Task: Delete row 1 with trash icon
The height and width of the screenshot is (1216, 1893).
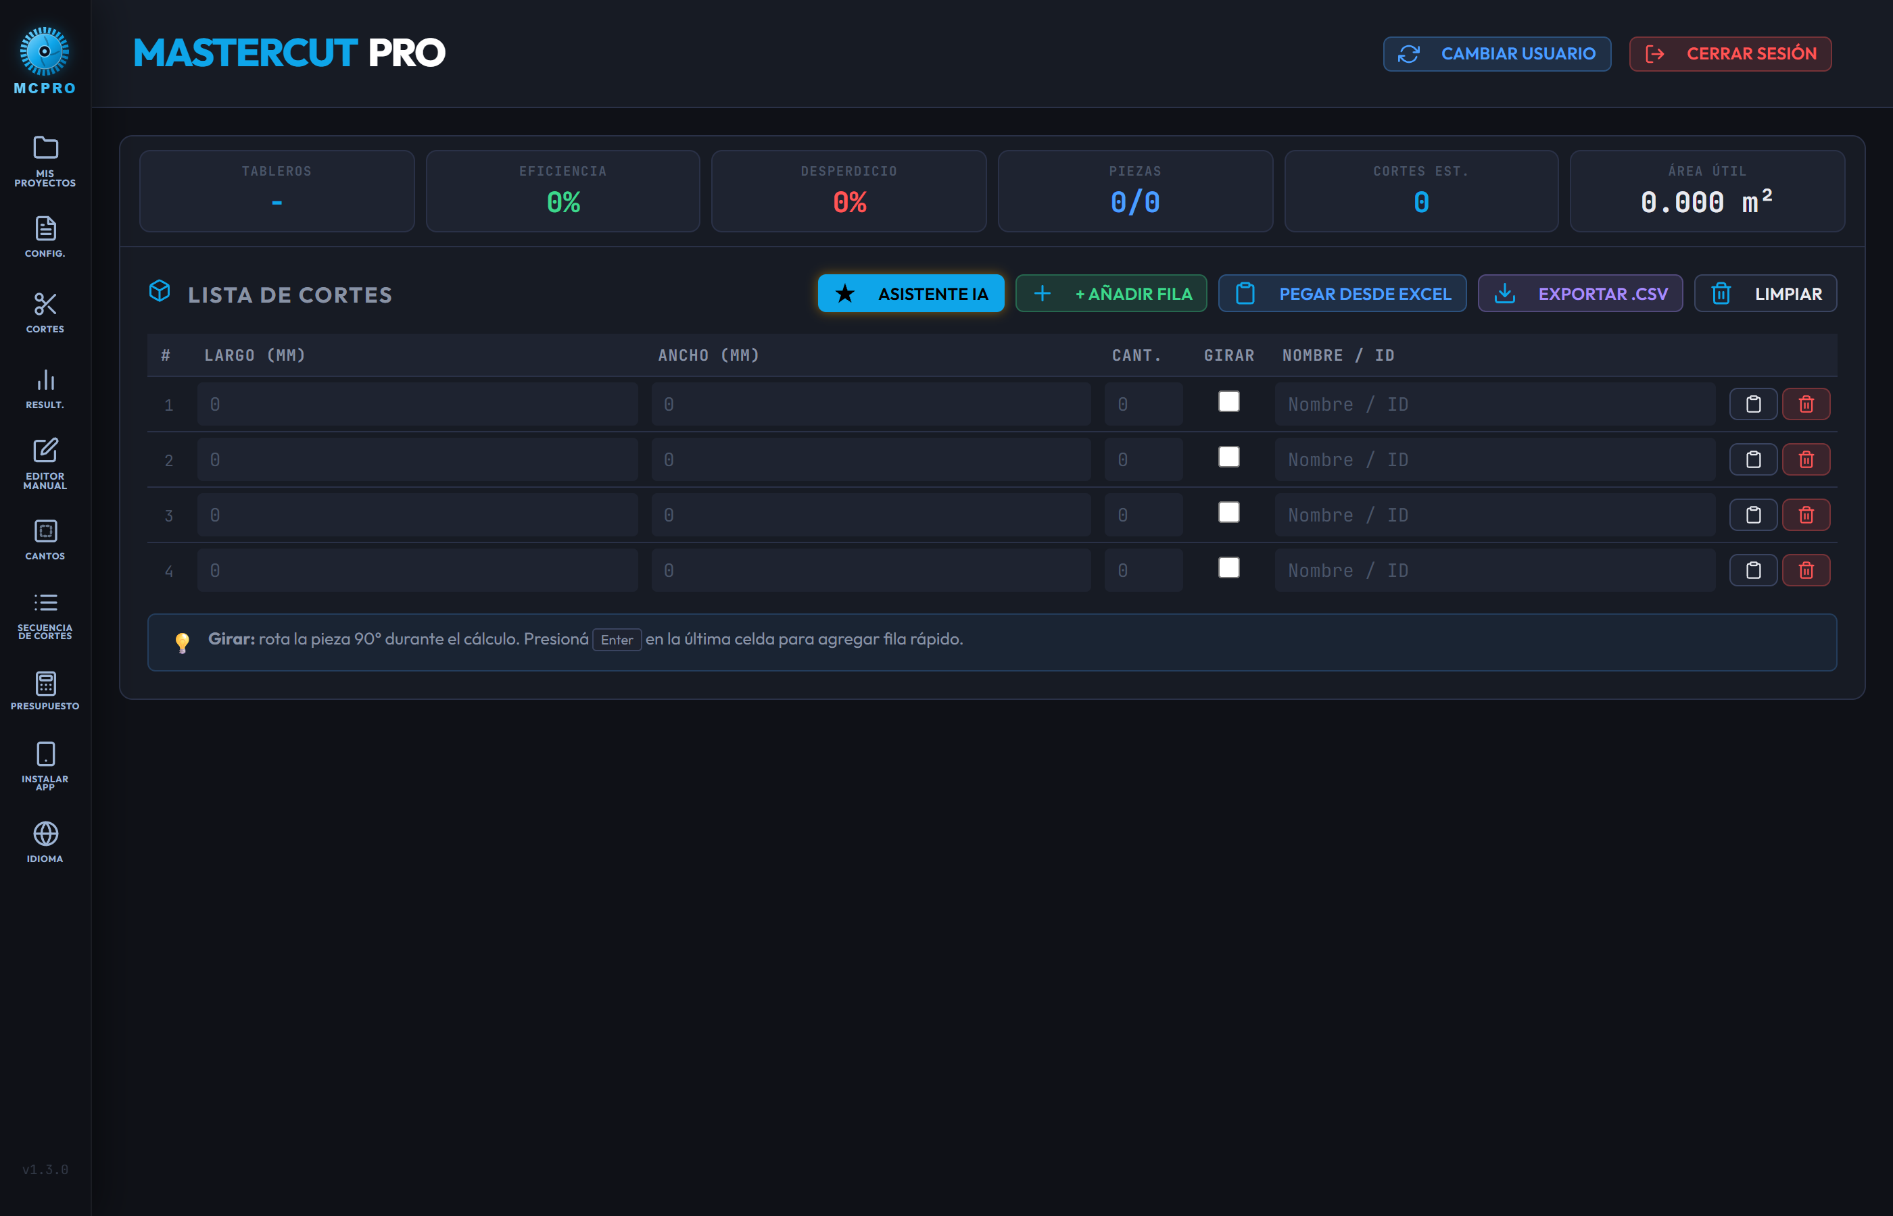Action: [x=1806, y=404]
